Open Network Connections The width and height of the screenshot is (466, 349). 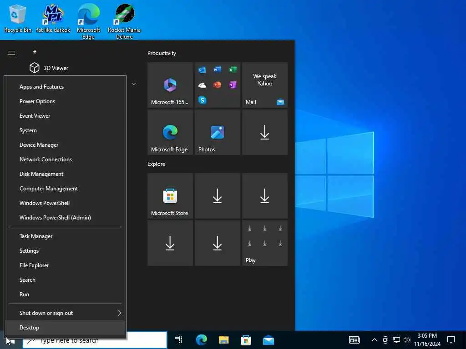click(x=65, y=160)
